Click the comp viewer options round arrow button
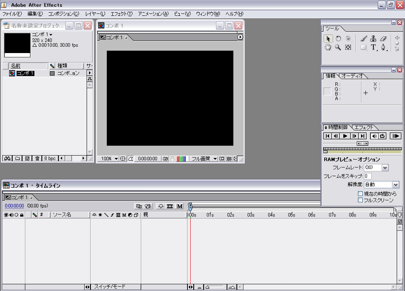Viewport: 405px width, 291px height. 240,37
